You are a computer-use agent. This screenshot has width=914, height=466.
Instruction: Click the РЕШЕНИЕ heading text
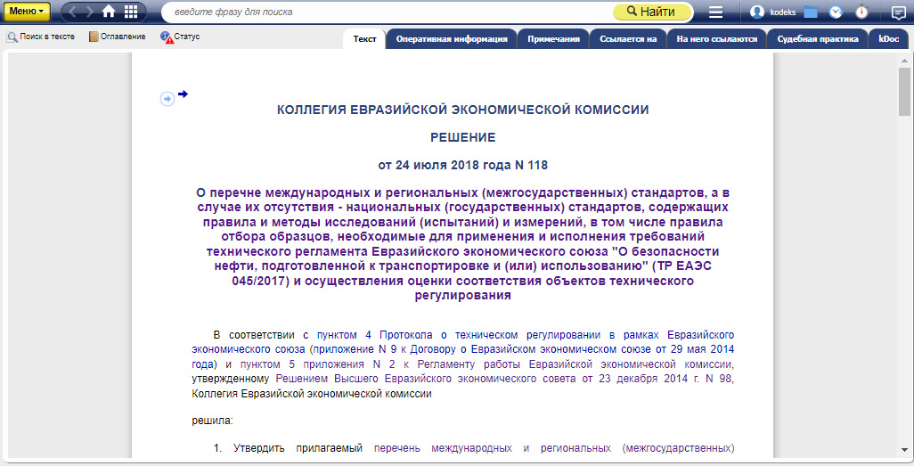pos(463,137)
